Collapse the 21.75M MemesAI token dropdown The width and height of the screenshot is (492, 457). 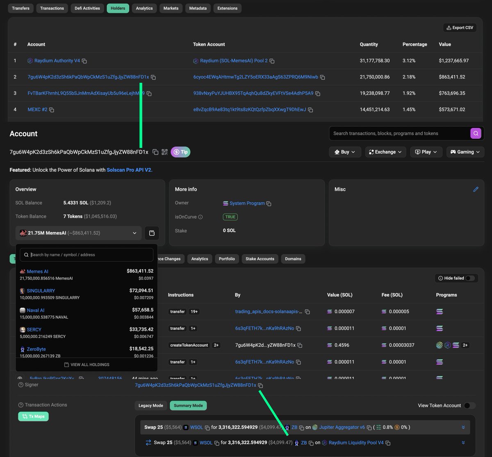[x=79, y=233]
